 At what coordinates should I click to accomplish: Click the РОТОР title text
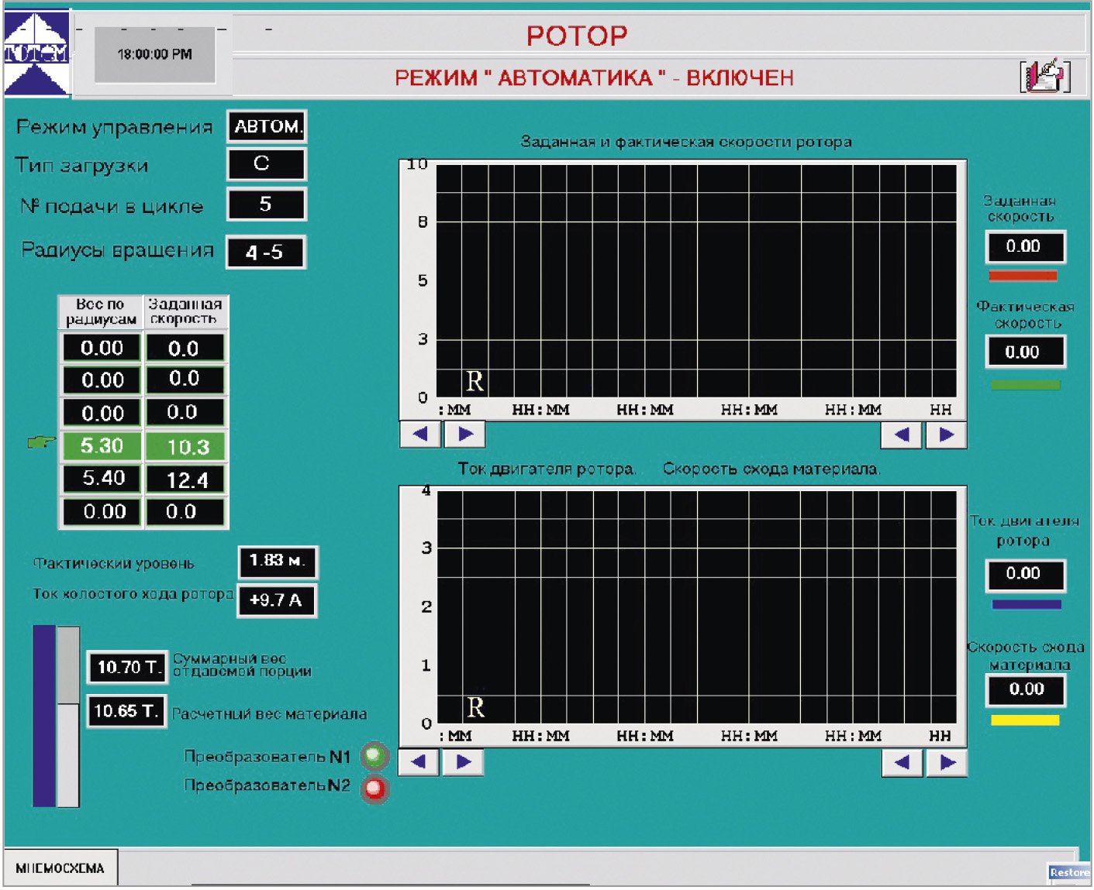tap(577, 36)
